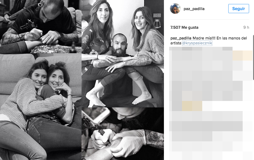The width and height of the screenshot is (254, 160).
Task: Click the blurred comments area
Action: pos(210,103)
